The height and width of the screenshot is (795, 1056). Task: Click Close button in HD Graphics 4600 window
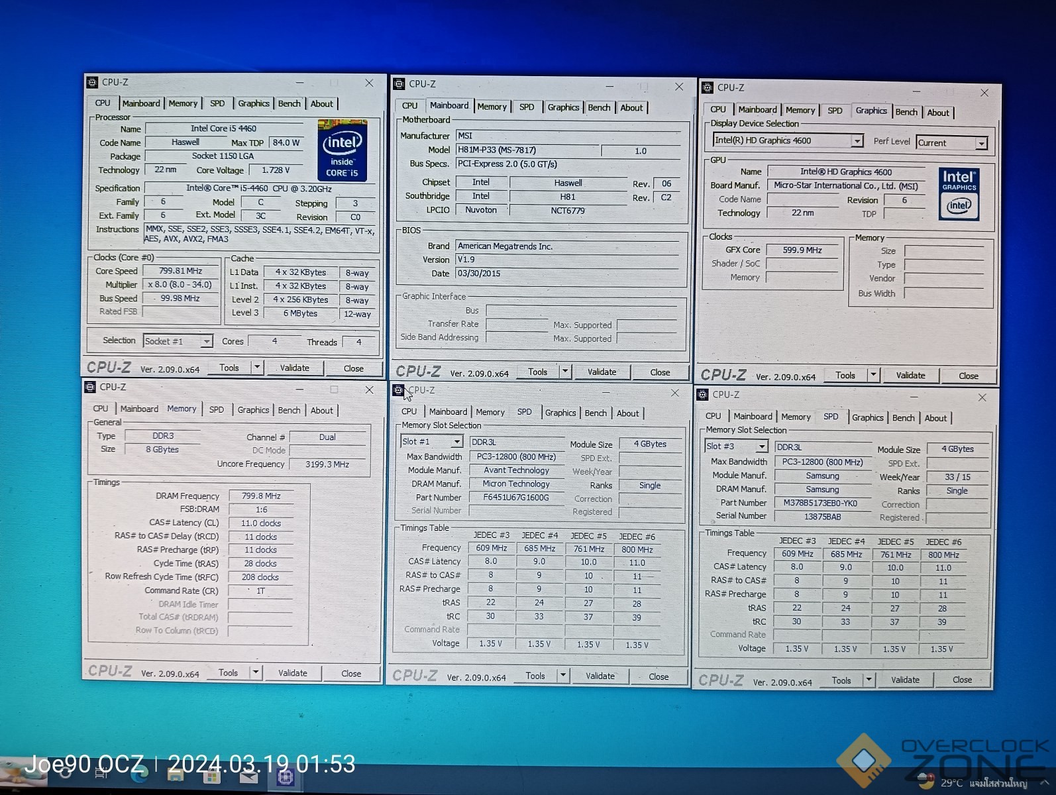pyautogui.click(x=968, y=376)
